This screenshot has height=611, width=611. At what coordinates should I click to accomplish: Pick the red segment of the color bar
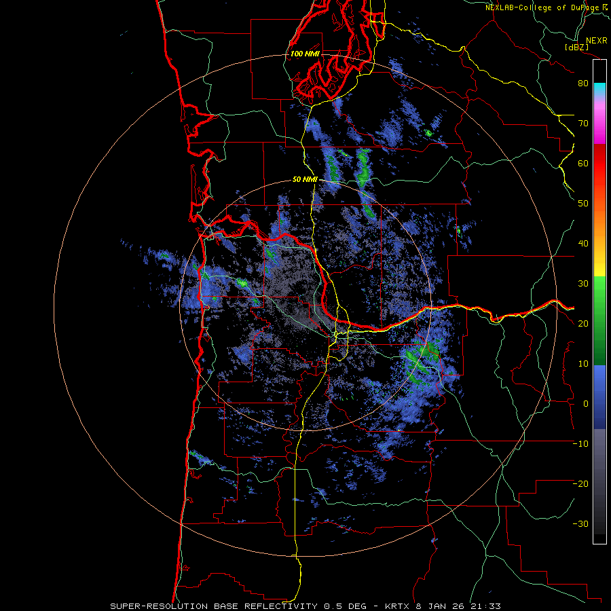(x=599, y=166)
